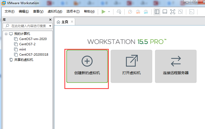
Task: Click the mint VM icon
Action: click(16, 49)
